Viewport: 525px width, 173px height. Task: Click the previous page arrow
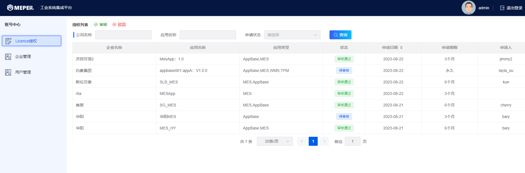[x=302, y=141]
